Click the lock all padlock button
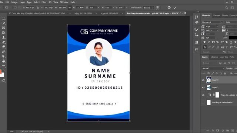 (x=225, y=73)
